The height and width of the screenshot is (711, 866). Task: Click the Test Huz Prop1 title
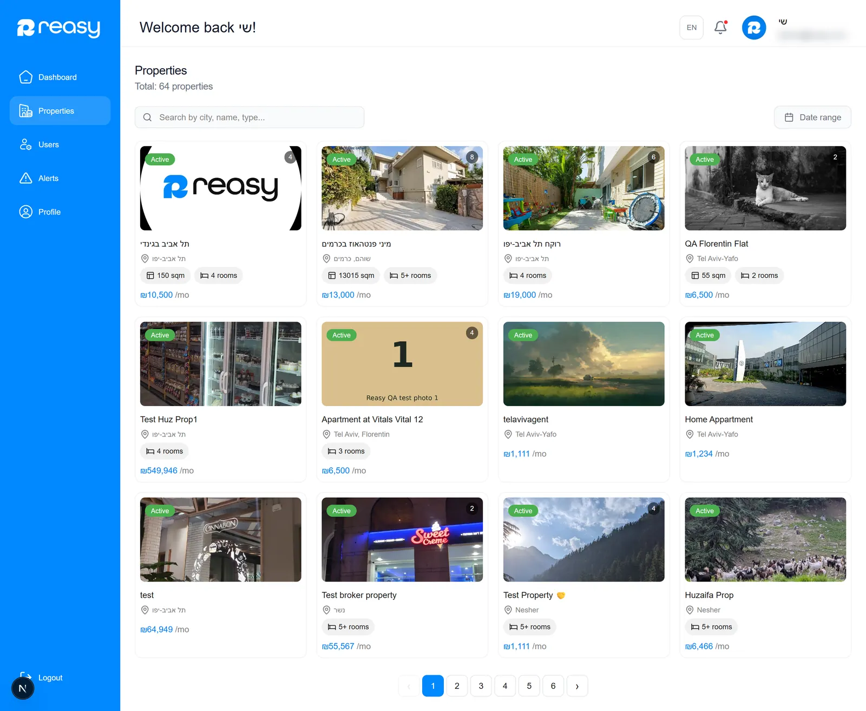tap(169, 420)
